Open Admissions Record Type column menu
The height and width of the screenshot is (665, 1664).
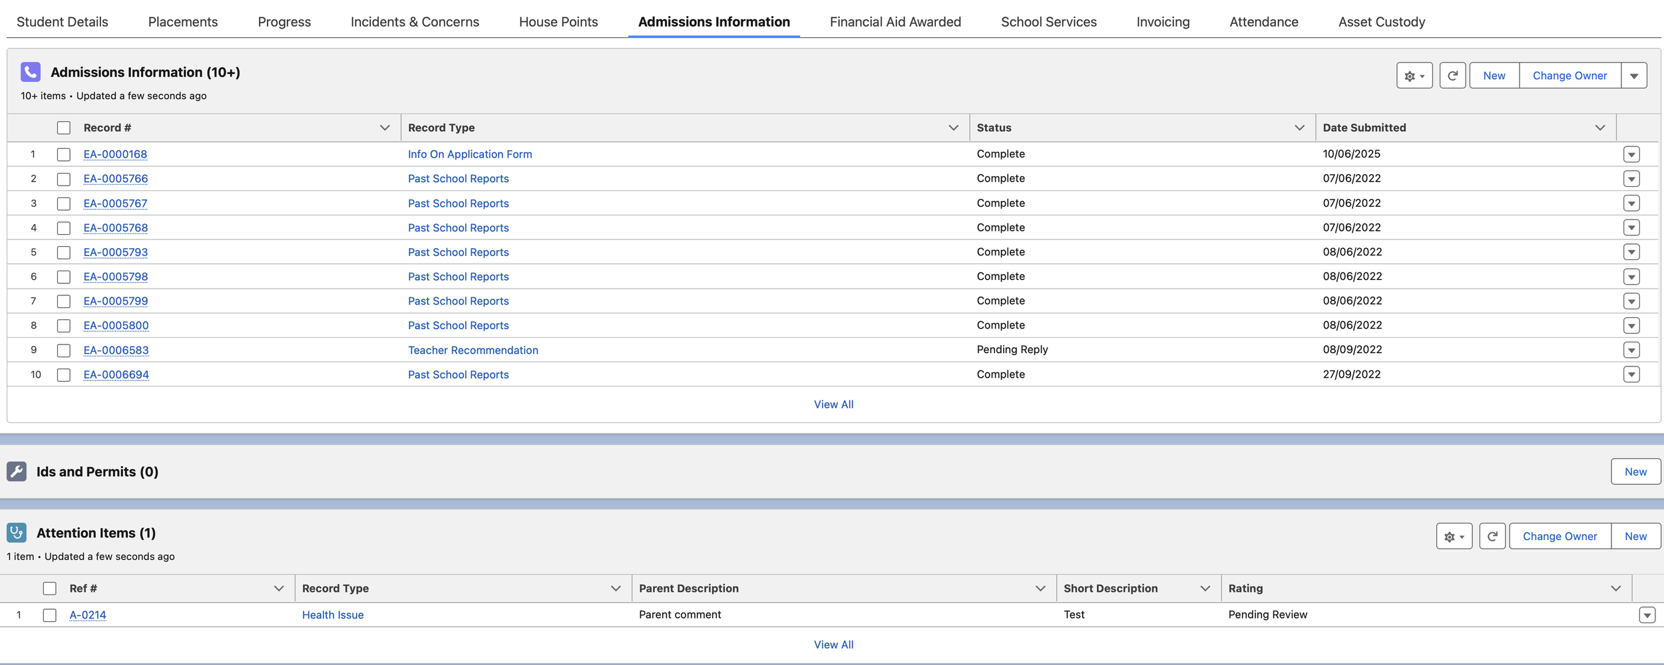coord(953,128)
